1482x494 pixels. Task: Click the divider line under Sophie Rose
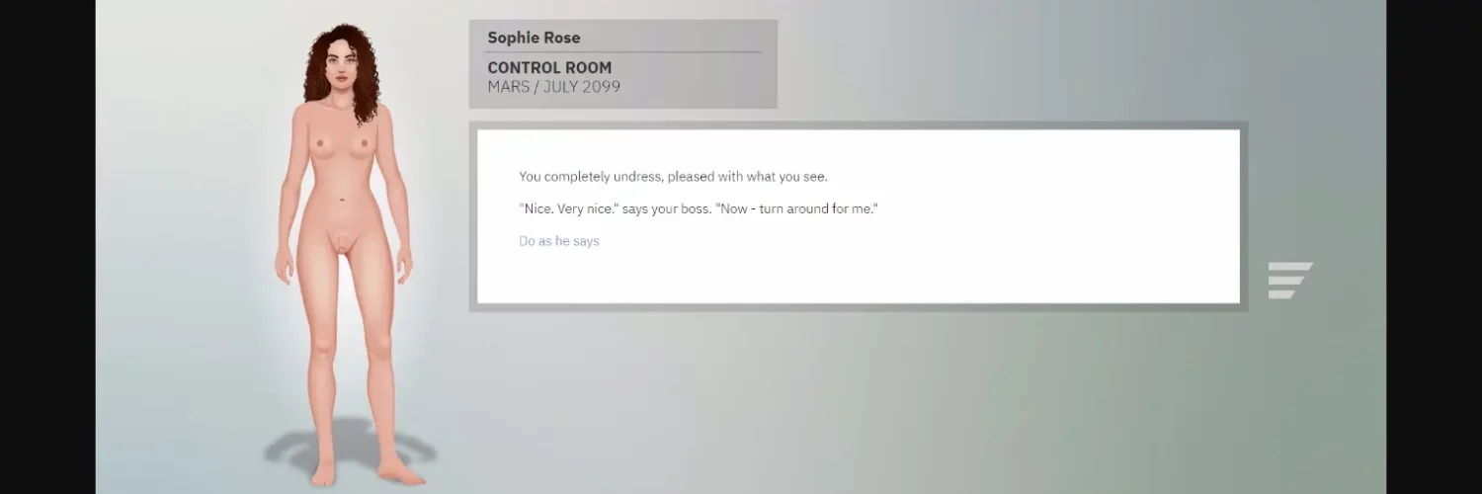tap(624, 52)
